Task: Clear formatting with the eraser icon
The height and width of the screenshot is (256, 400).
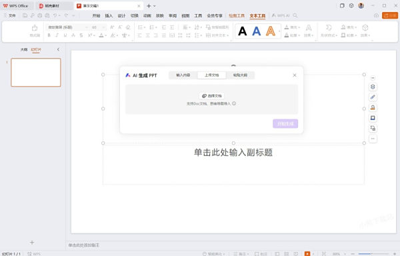Action: click(x=128, y=27)
